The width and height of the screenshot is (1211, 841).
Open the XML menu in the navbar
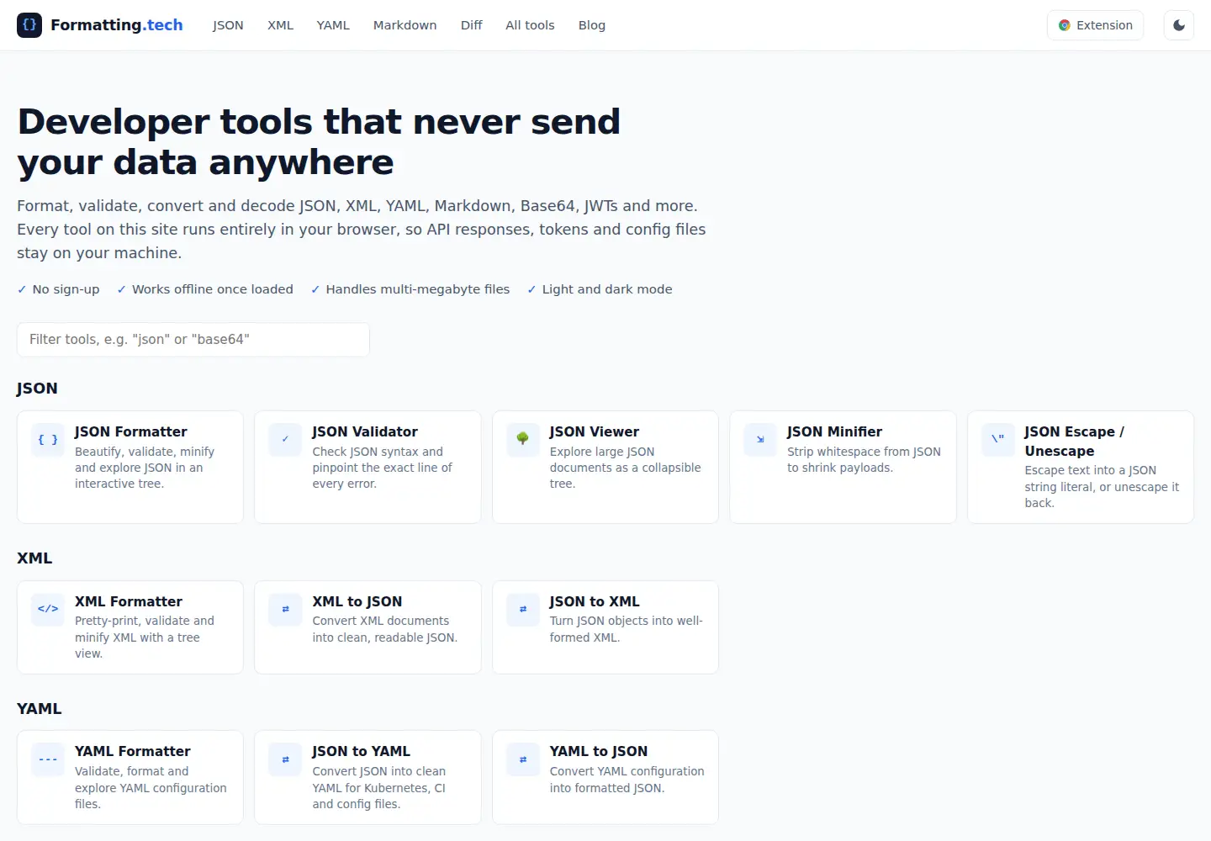point(280,25)
